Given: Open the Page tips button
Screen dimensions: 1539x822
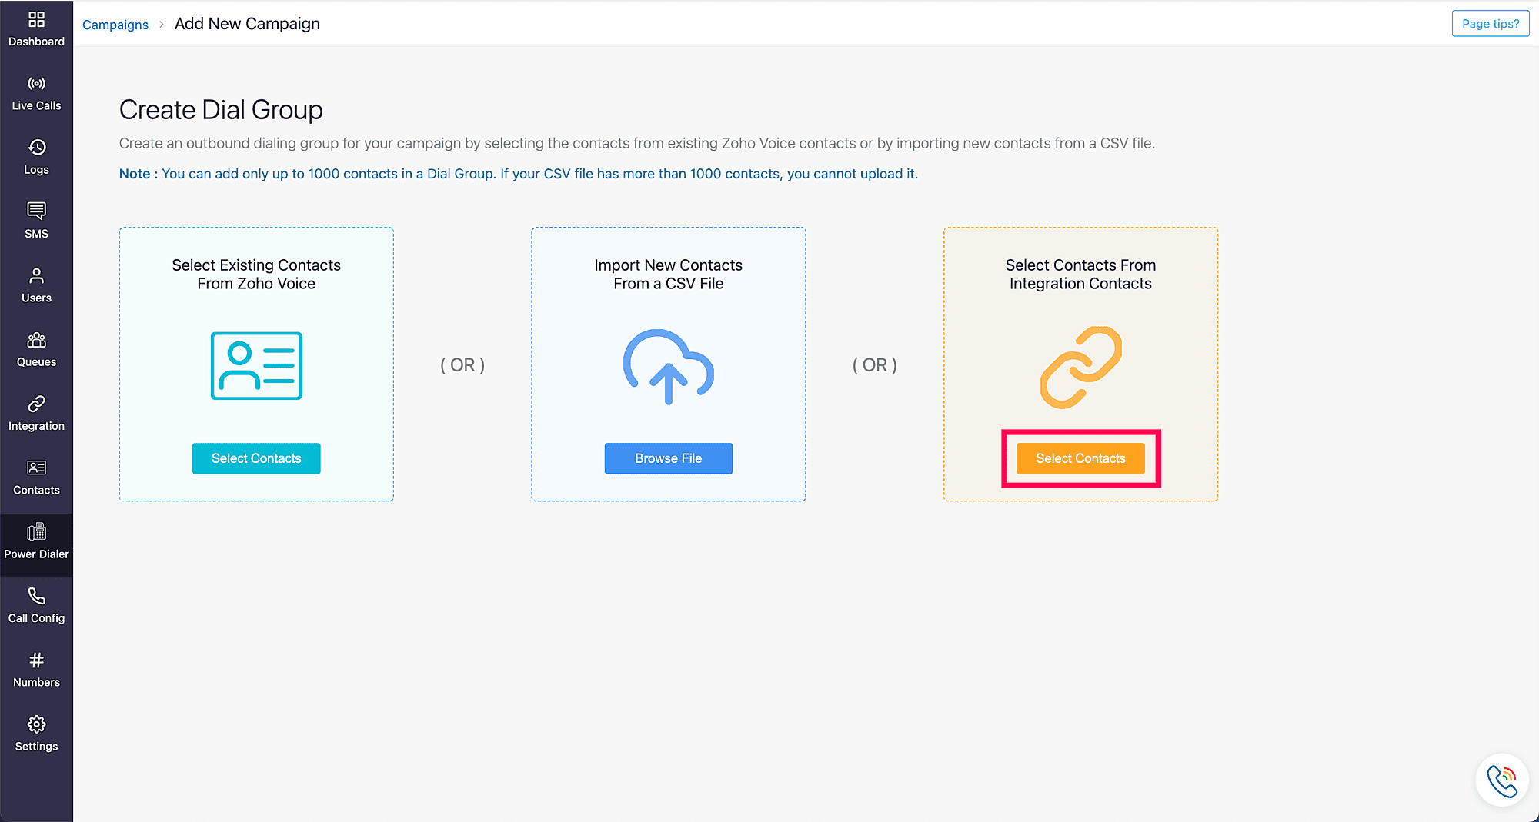Looking at the screenshot, I should (1490, 24).
